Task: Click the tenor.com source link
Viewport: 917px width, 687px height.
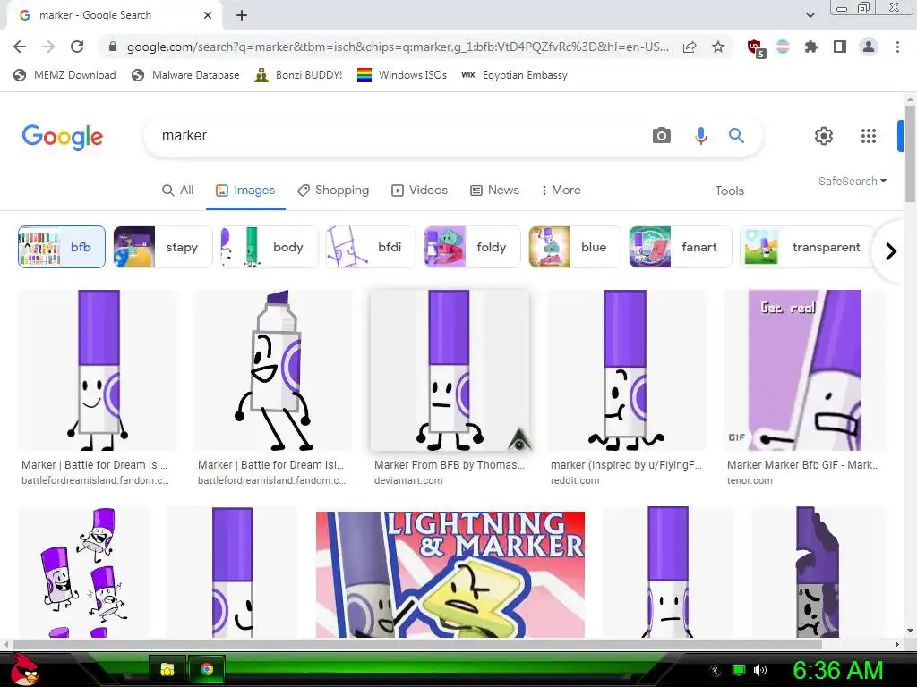Action: [750, 480]
